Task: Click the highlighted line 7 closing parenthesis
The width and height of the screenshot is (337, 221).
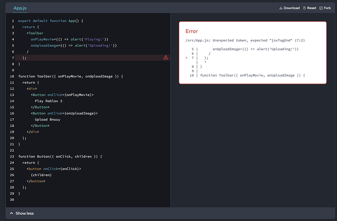Action: [x=24, y=58]
